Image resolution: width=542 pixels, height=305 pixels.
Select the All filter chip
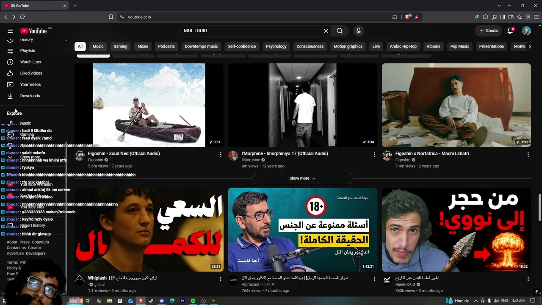coord(80,47)
